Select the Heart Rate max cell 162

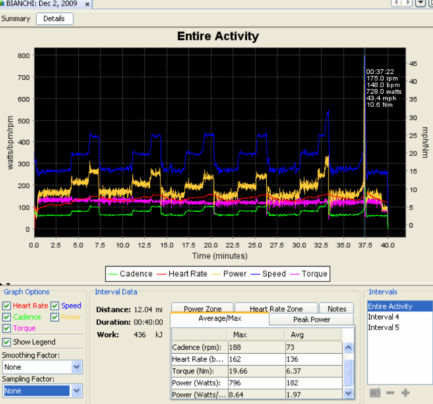pos(257,359)
